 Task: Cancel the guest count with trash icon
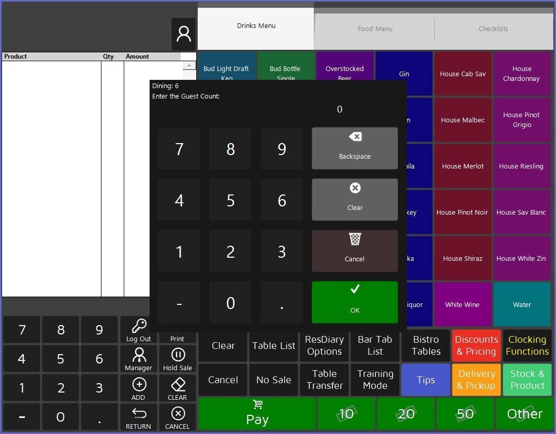pyautogui.click(x=355, y=250)
